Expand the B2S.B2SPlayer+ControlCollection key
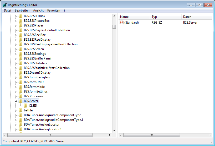 click(16, 30)
